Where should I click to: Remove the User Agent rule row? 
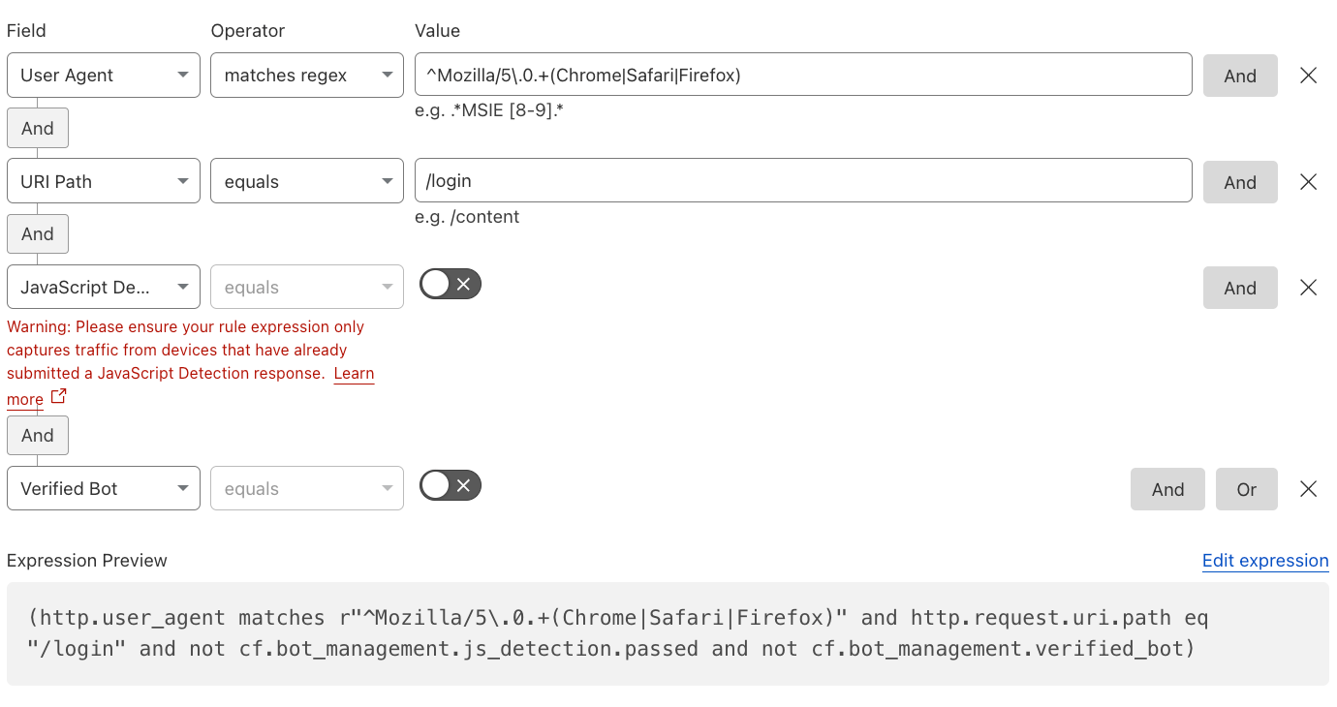[x=1308, y=76]
